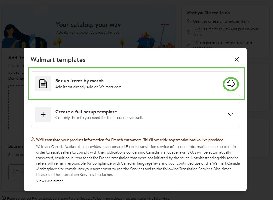The height and width of the screenshot is (200, 273).
Task: Click the plus icon for full-setup template
Action: 43,114
